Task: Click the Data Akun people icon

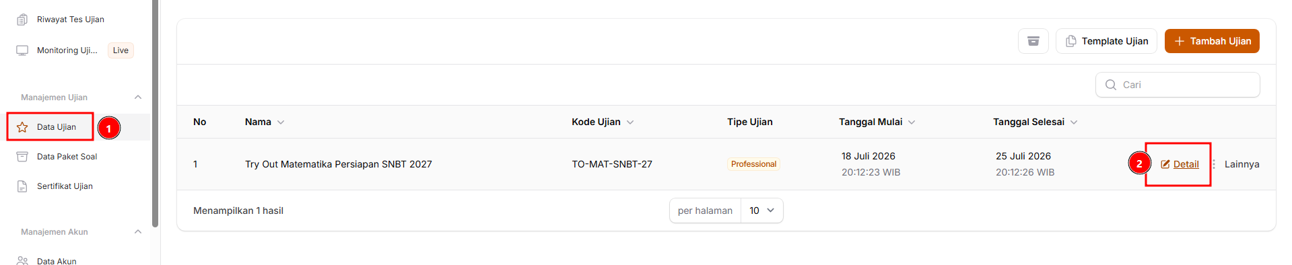Action: click(x=22, y=260)
